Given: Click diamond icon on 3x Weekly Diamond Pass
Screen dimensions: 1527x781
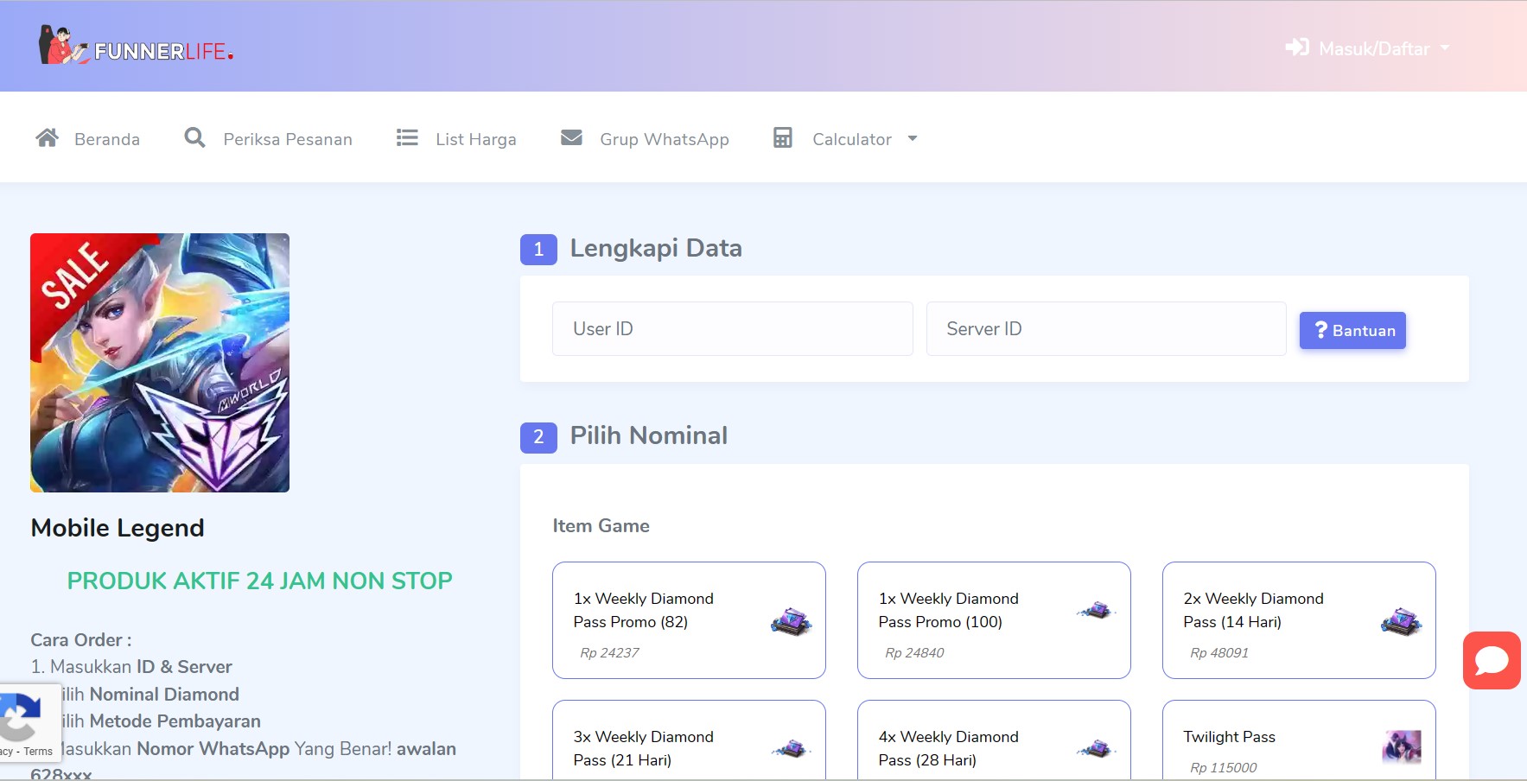Looking at the screenshot, I should tap(791, 748).
